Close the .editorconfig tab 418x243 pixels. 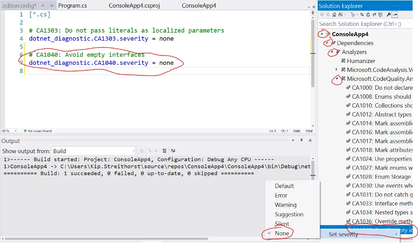click(52, 6)
